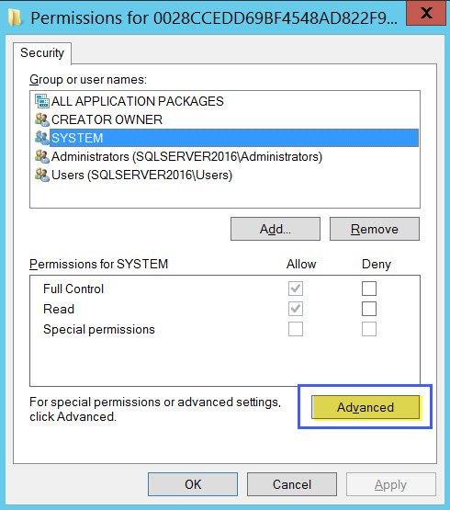Close the Permissions window
Screen dimensions: 450x510
coord(426,13)
